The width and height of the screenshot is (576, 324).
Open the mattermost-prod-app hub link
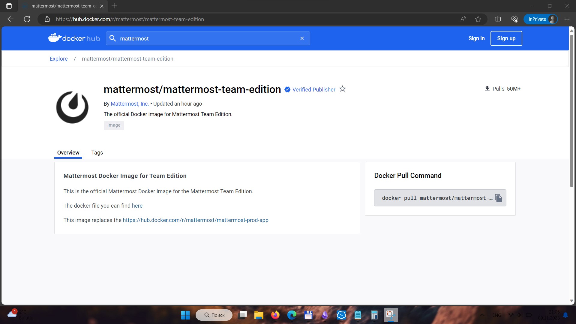196,220
